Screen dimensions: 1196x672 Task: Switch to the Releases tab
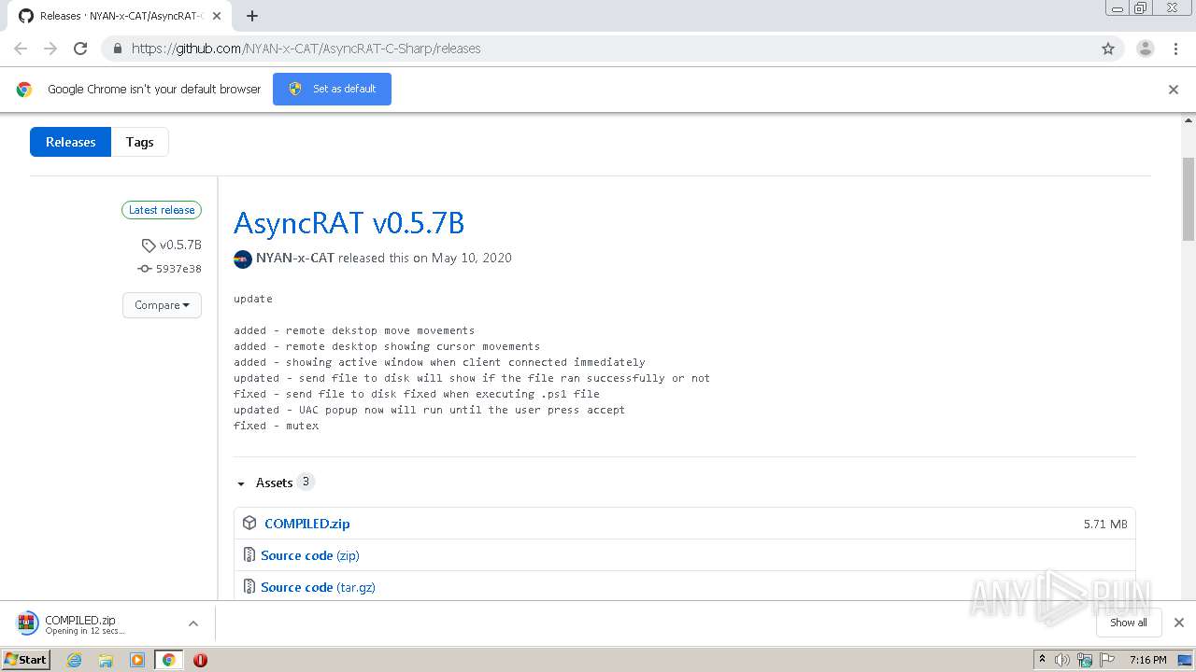[70, 142]
